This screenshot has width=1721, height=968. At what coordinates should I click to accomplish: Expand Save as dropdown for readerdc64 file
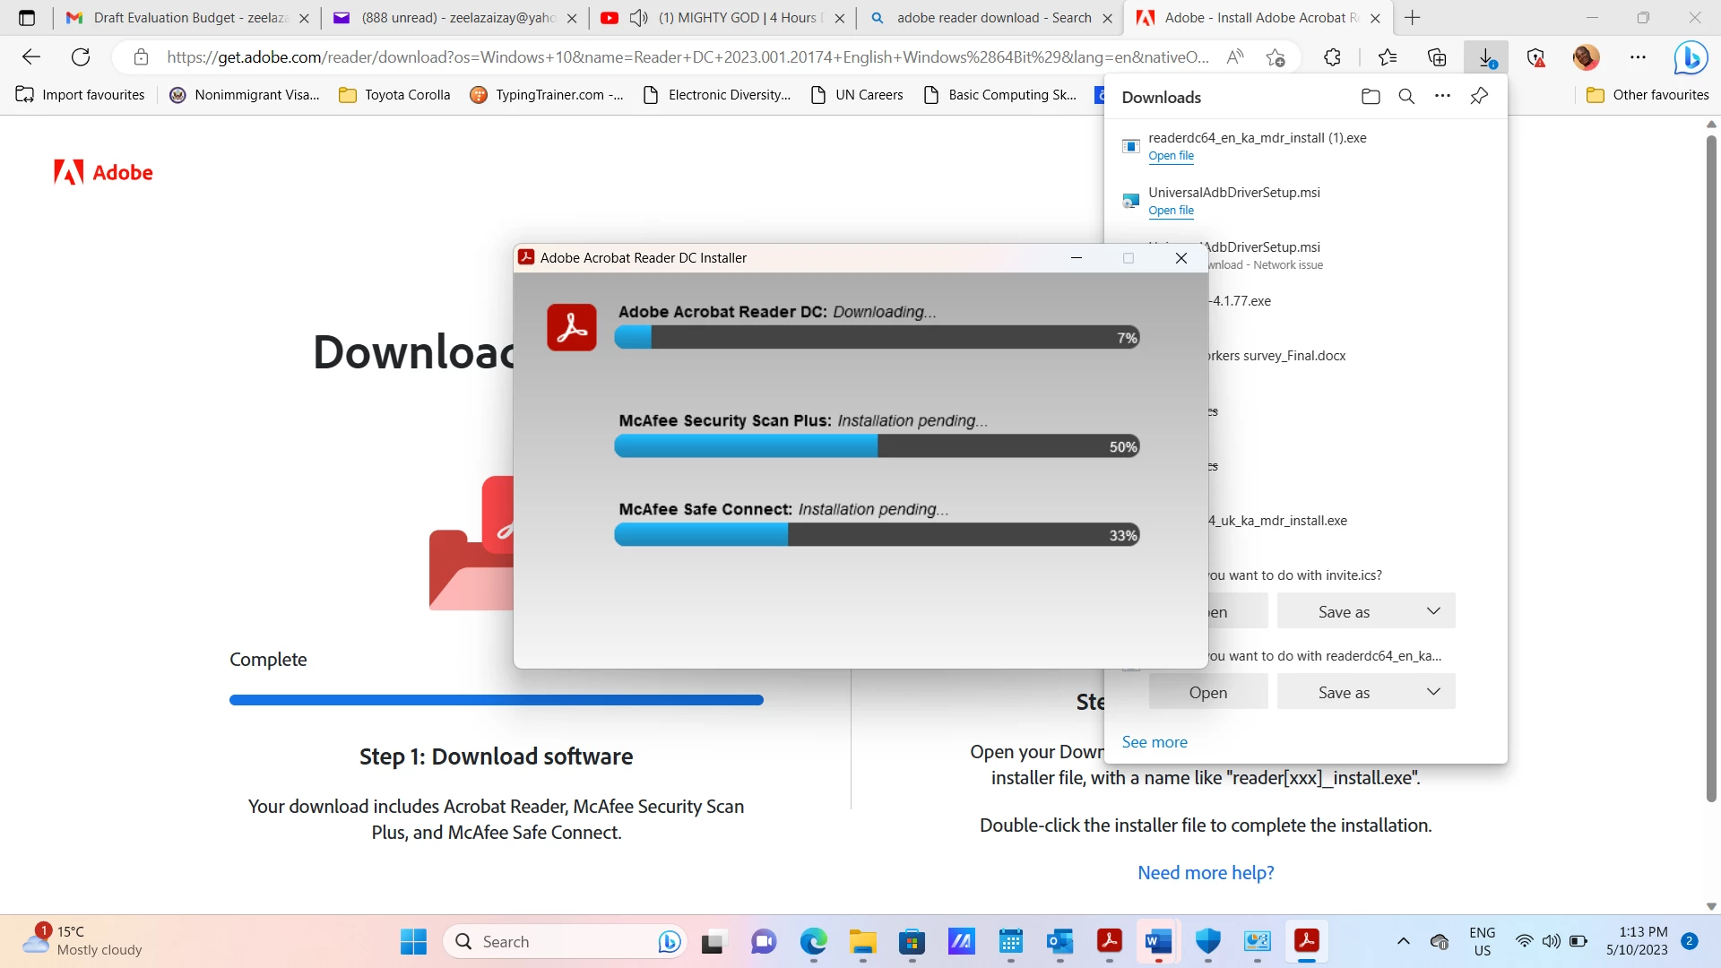pos(1433,692)
